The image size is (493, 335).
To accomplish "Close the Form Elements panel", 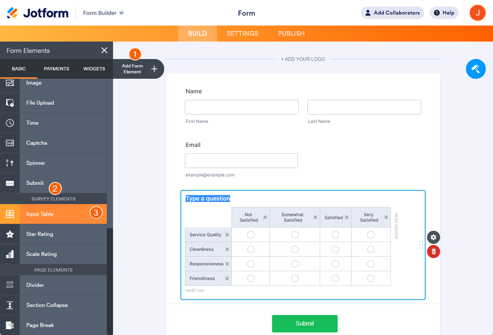I will coord(104,50).
